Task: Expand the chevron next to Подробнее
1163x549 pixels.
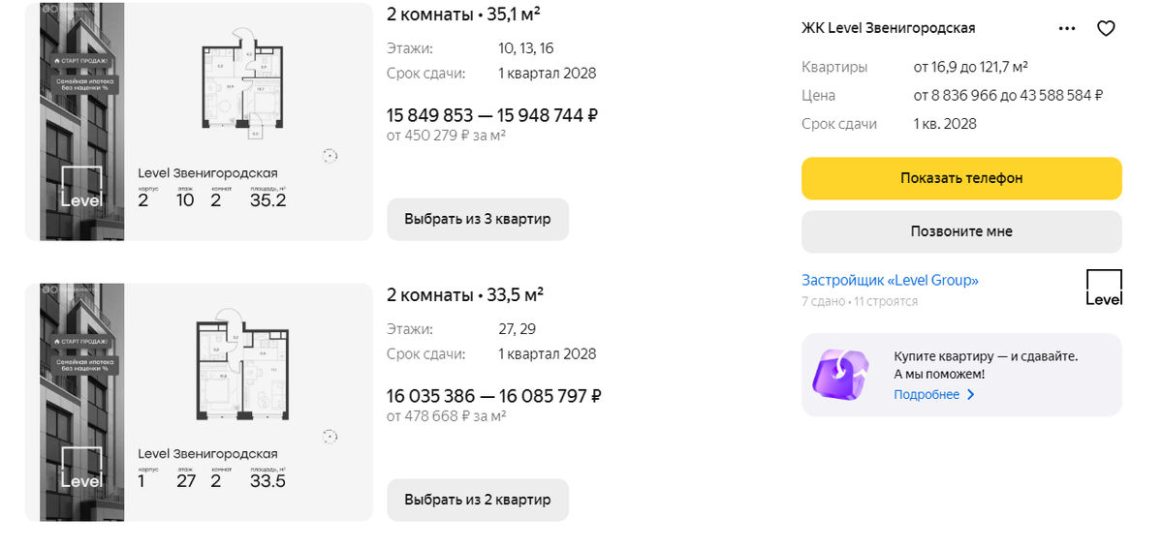Action: coord(971,394)
